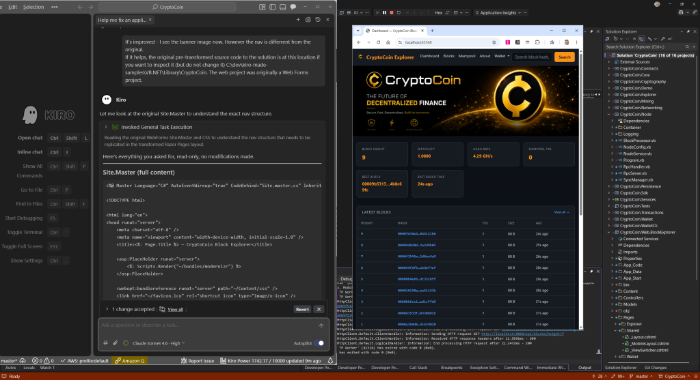Viewport: 700px width, 380px height.
Task: Collapse CryptoCoin.Node project node
Action: [610, 115]
